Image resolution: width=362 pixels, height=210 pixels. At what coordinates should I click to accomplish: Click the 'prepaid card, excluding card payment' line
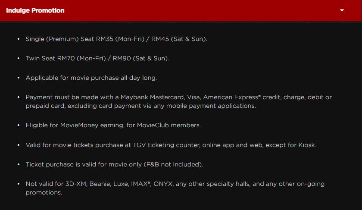tap(140, 106)
